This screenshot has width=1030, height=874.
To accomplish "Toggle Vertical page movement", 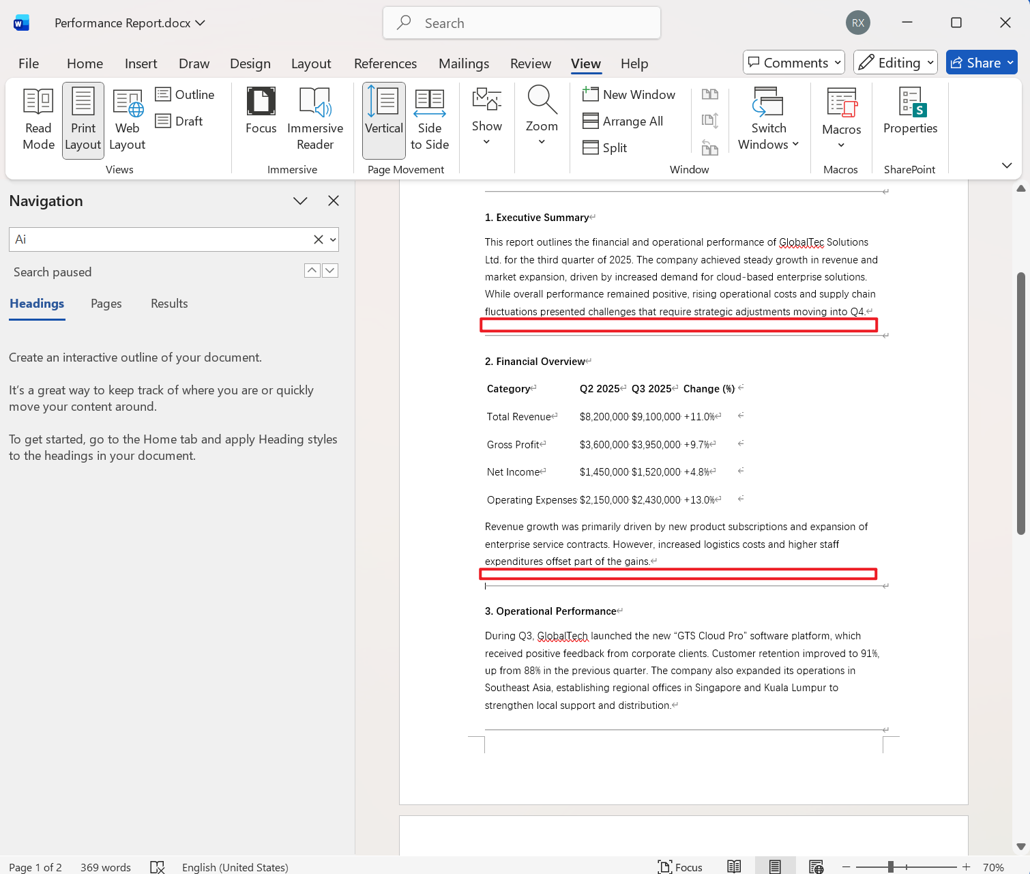I will pyautogui.click(x=383, y=119).
